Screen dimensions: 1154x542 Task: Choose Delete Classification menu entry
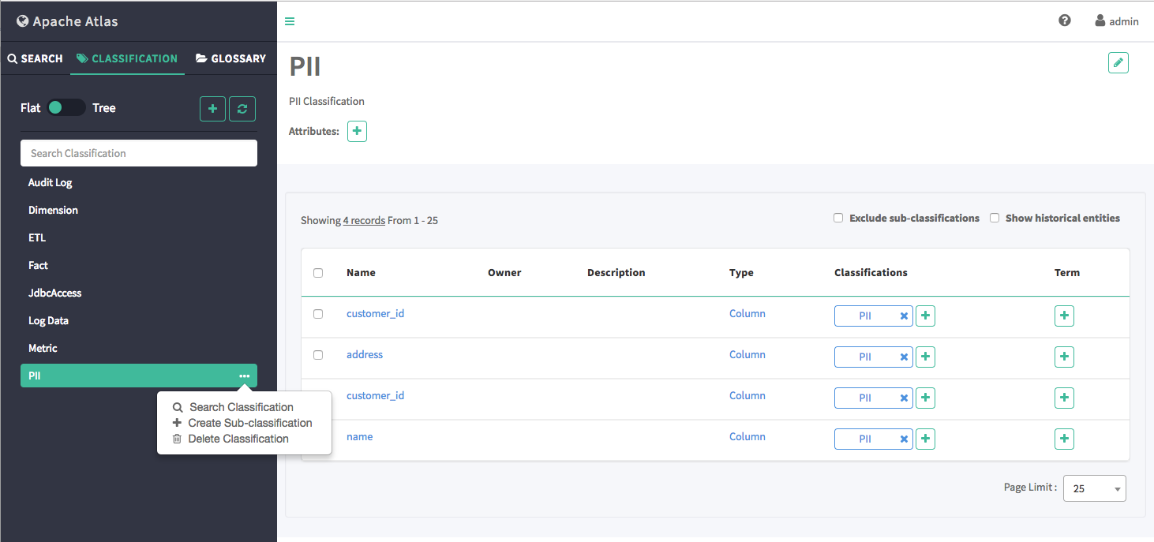(x=230, y=439)
